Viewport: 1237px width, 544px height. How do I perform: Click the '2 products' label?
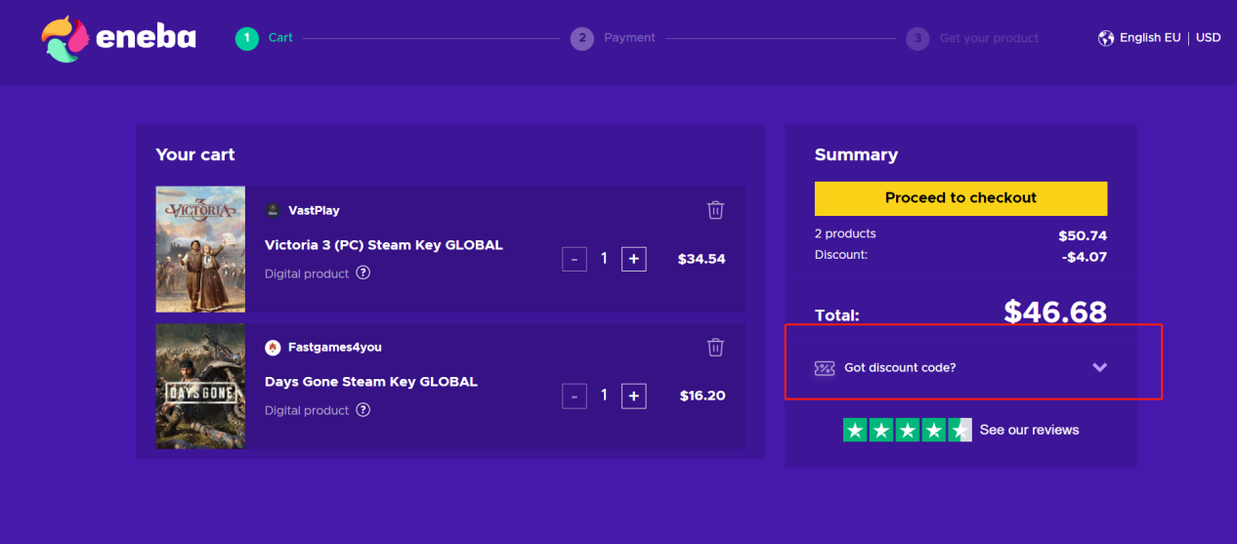coord(845,233)
